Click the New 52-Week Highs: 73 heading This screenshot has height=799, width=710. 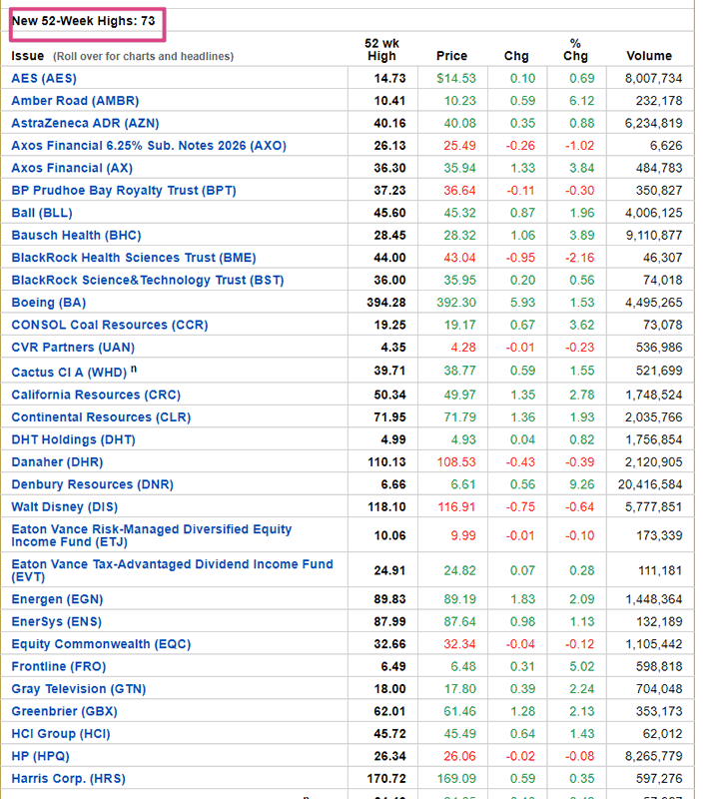click(x=84, y=21)
